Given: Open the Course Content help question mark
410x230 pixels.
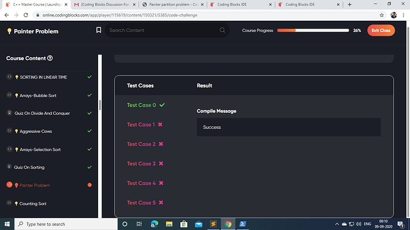Looking at the screenshot, I should pyautogui.click(x=50, y=58).
